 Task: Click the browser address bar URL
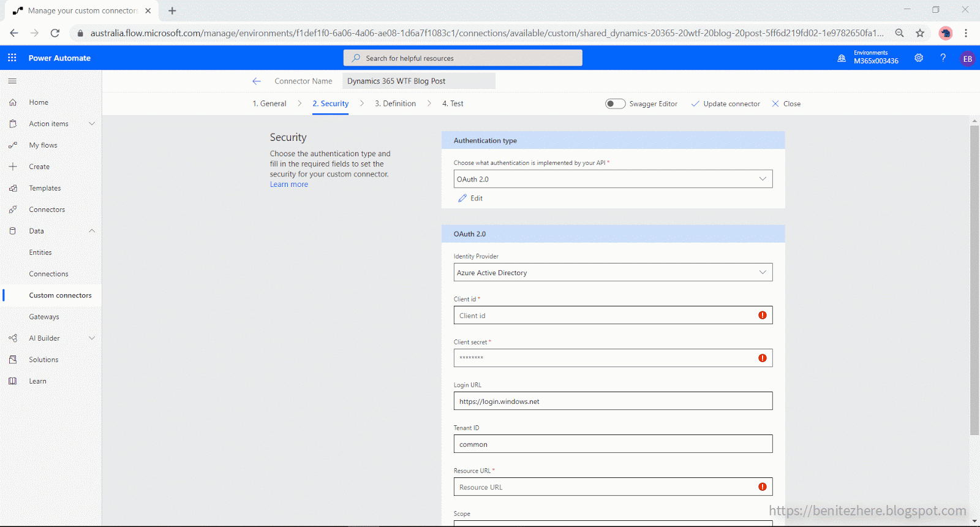pyautogui.click(x=487, y=33)
